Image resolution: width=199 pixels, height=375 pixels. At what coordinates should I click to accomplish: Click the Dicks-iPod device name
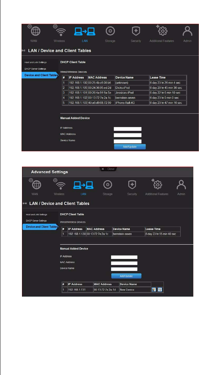(x=132, y=88)
